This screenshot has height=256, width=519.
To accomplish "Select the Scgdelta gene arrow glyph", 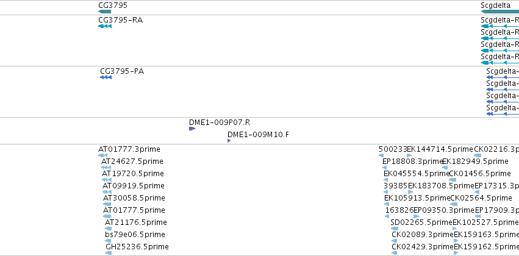I will pos(500,12).
